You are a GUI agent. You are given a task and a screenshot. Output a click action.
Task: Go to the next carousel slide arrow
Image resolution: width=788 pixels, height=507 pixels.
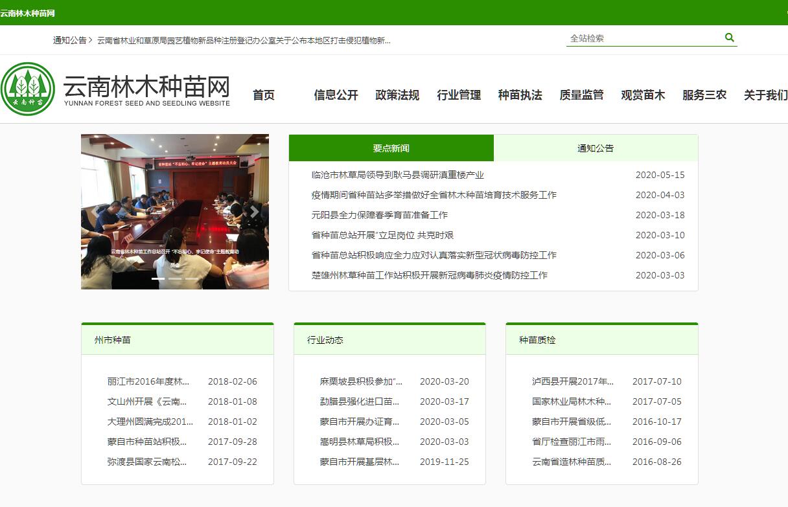[x=255, y=212]
